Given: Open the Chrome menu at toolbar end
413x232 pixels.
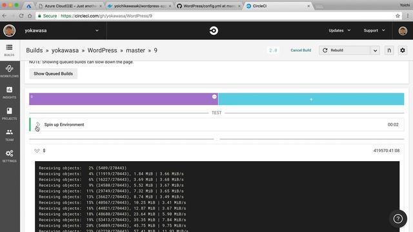Looking at the screenshot, I should (408, 15).
